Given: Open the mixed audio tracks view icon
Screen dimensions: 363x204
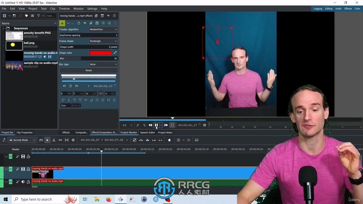Looking at the screenshot, I should pyautogui.click(x=189, y=140).
